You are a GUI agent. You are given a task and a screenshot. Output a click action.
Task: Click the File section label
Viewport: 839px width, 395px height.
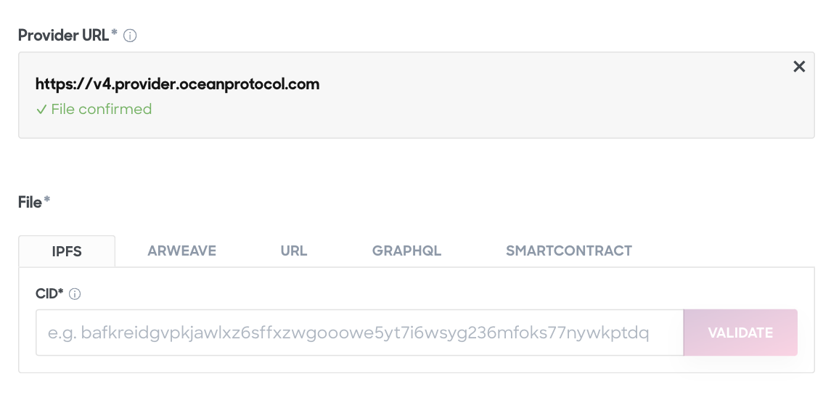click(x=30, y=203)
